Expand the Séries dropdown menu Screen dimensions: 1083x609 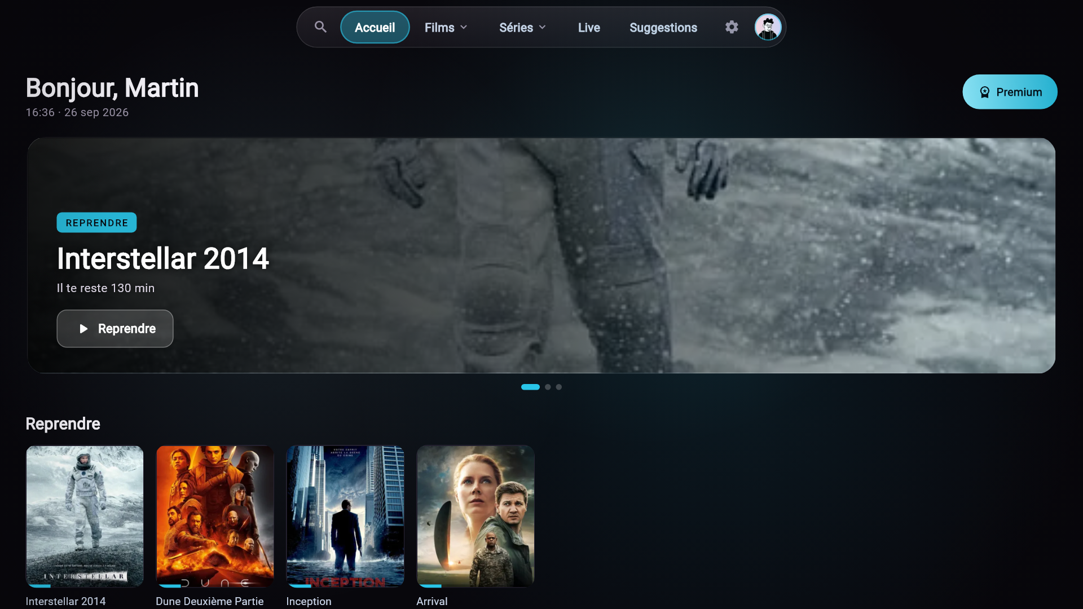click(522, 27)
